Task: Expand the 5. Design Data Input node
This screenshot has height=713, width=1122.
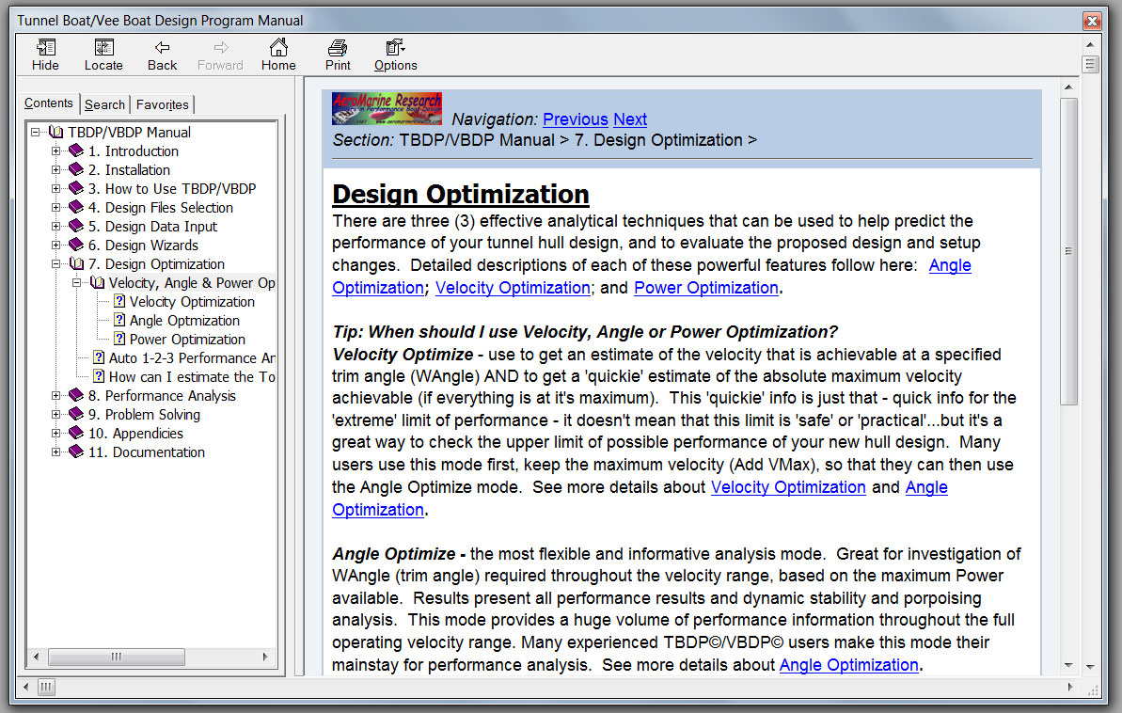Action: point(55,226)
